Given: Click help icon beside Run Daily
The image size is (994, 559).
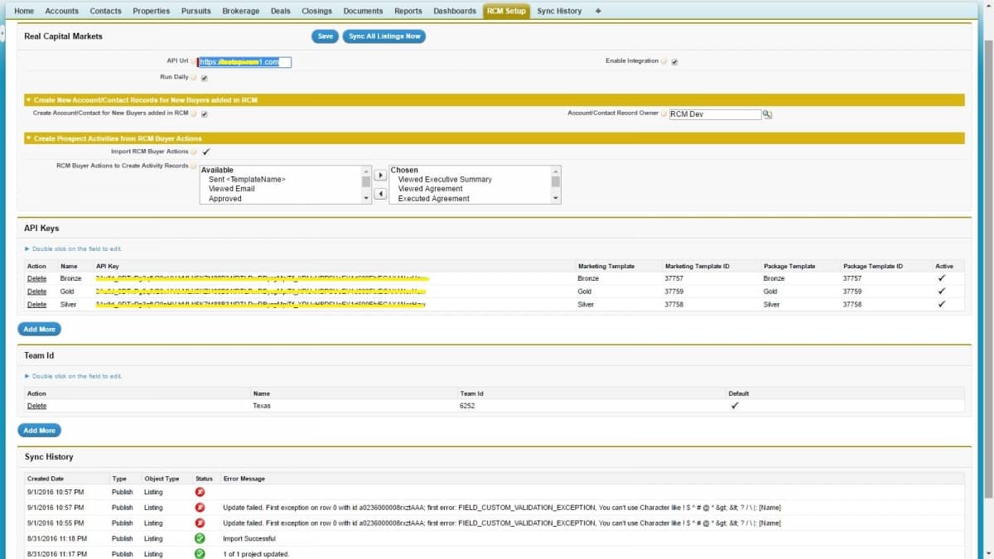Looking at the screenshot, I should [x=193, y=77].
